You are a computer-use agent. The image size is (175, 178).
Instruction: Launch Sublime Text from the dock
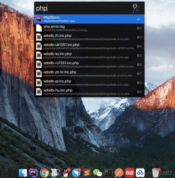(87, 173)
